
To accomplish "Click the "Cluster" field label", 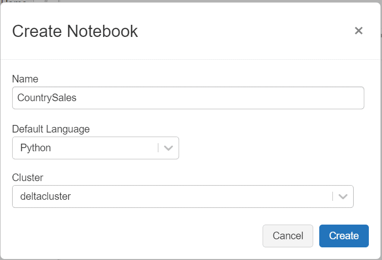I will tap(28, 178).
